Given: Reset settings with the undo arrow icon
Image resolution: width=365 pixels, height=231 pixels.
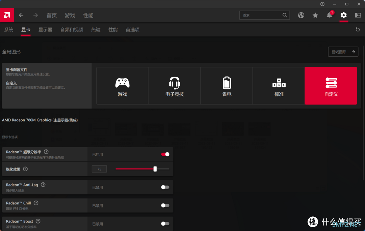Looking at the screenshot, I should [x=358, y=29].
